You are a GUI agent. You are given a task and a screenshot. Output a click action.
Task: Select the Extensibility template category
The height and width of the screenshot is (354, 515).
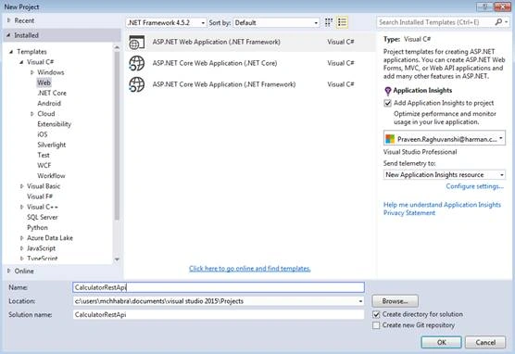pyautogui.click(x=55, y=124)
